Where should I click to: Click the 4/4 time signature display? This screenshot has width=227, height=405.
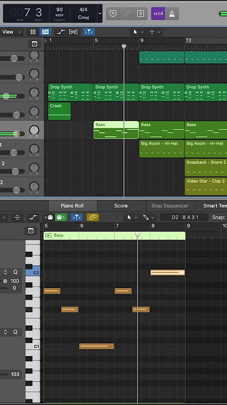coord(84,10)
